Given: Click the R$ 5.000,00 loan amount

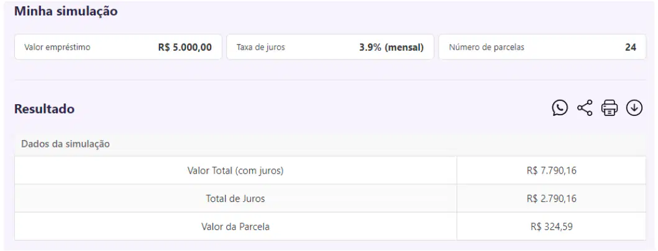Looking at the screenshot, I should [185, 47].
